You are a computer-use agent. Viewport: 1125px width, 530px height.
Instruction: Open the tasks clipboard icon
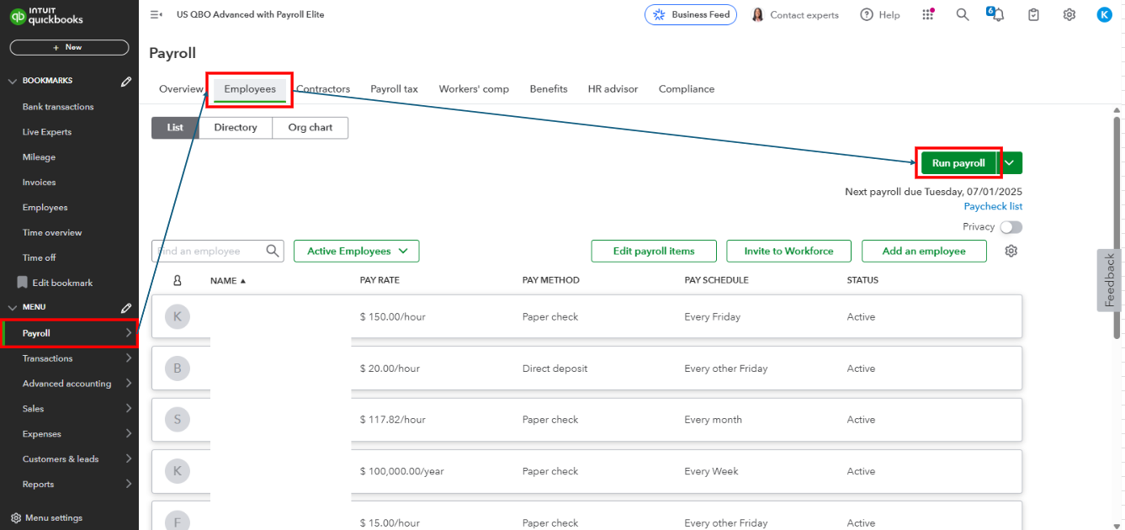1034,14
